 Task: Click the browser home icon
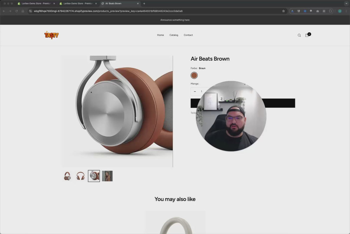pos(23,11)
